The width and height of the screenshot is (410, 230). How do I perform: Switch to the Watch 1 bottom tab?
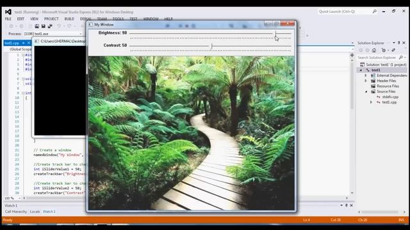(49, 211)
